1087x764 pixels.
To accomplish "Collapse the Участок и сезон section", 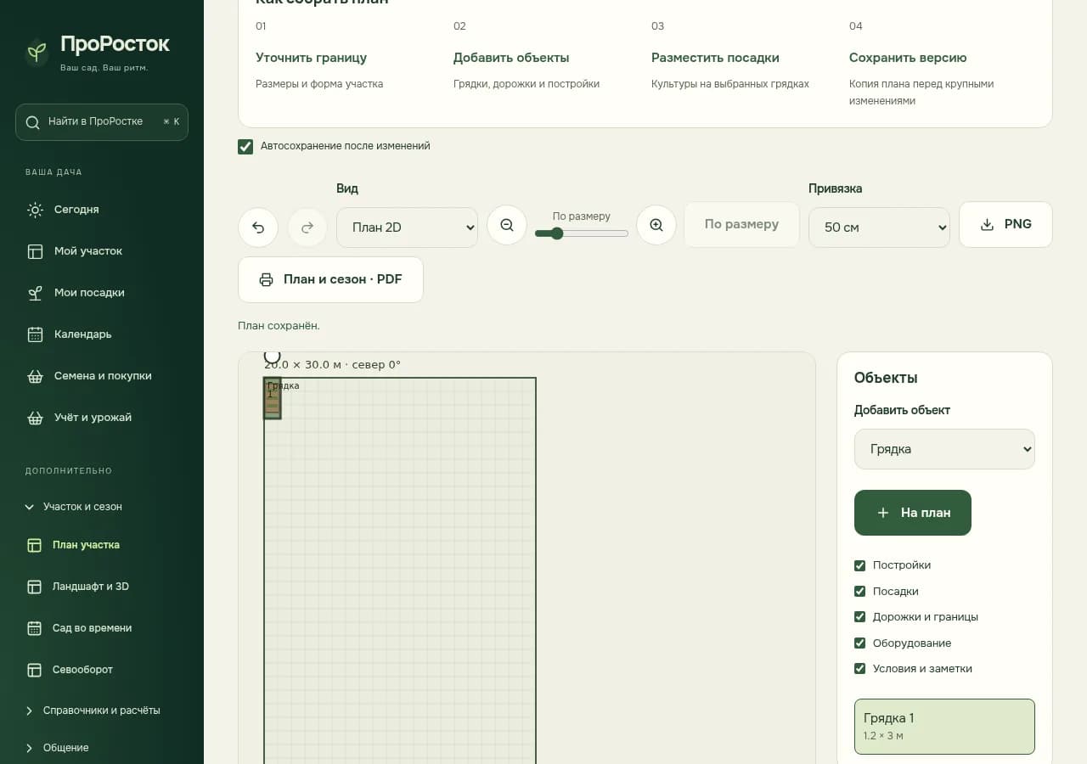I will (102, 507).
